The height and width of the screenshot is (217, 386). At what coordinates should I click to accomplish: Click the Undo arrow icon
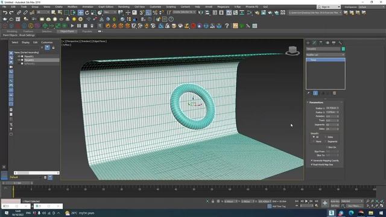click(x=5, y=12)
